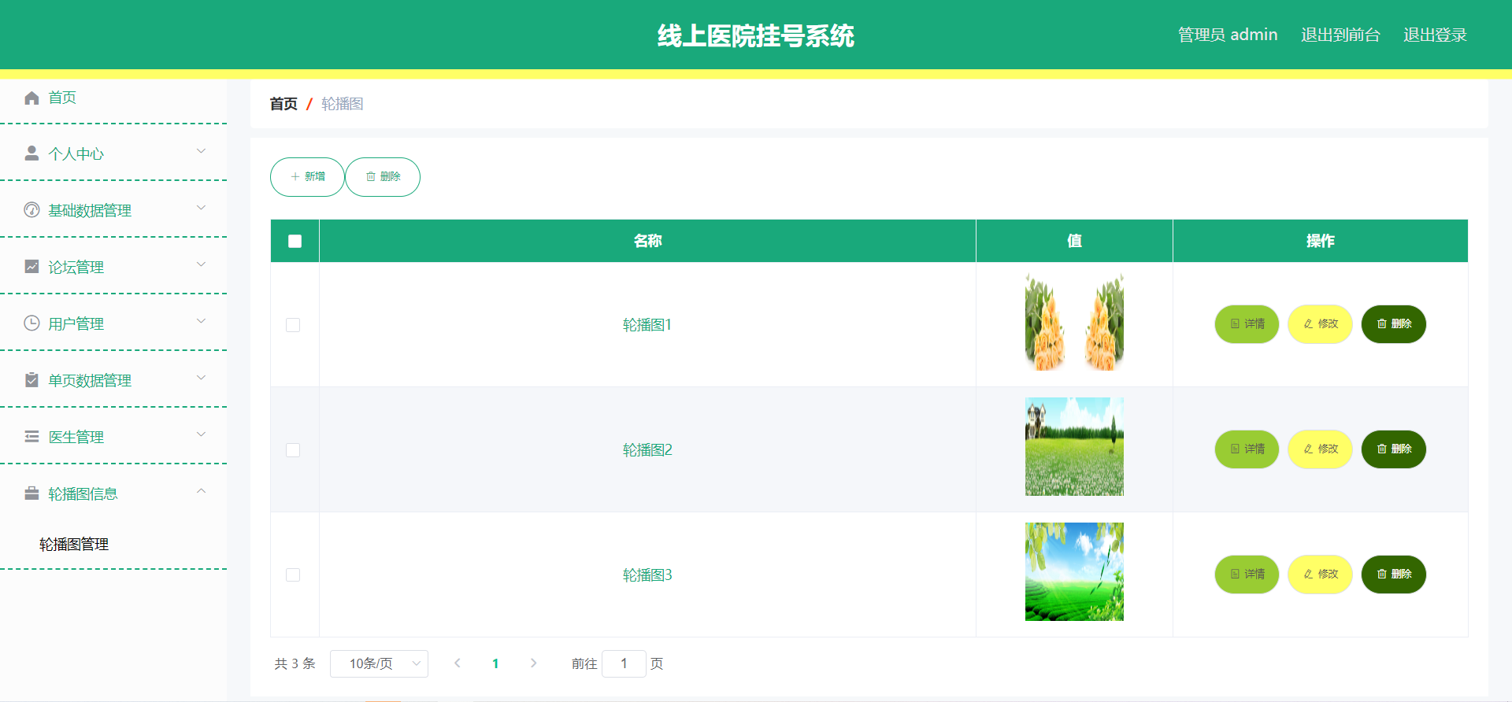This screenshot has width=1512, height=702.
Task: Click the chart icon for 论坛管理
Action: (x=31, y=267)
